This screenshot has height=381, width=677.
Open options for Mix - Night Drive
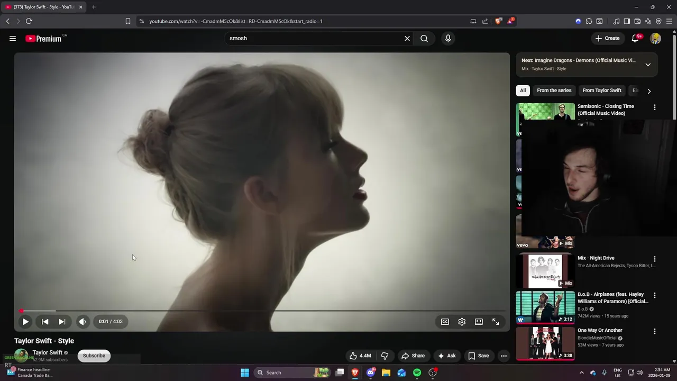[655, 259]
